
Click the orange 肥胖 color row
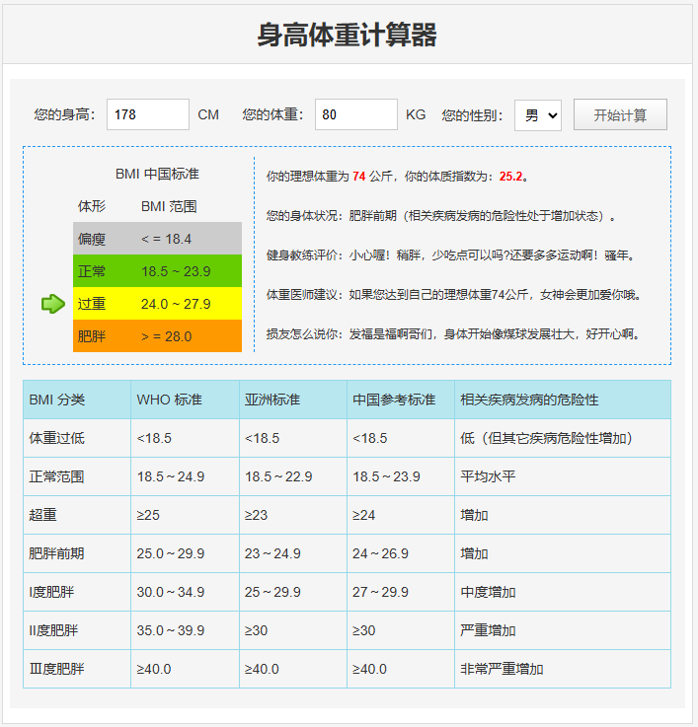157,336
